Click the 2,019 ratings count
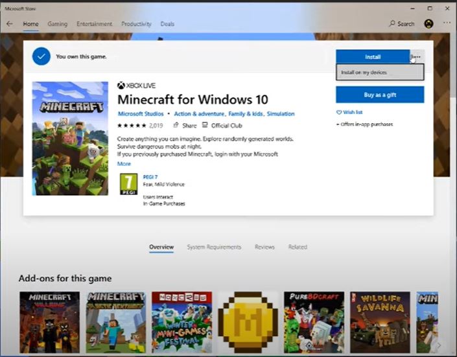Viewport: 457px width, 357px height. [156, 126]
